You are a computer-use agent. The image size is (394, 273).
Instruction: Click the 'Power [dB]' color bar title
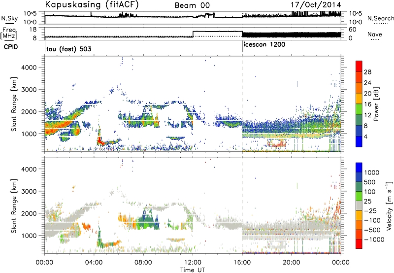376,104
